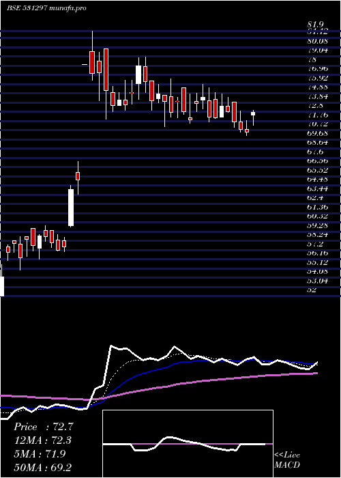The width and height of the screenshot is (341, 478).
Task: Click inside the MACD inset chart box
Action: click(x=188, y=444)
